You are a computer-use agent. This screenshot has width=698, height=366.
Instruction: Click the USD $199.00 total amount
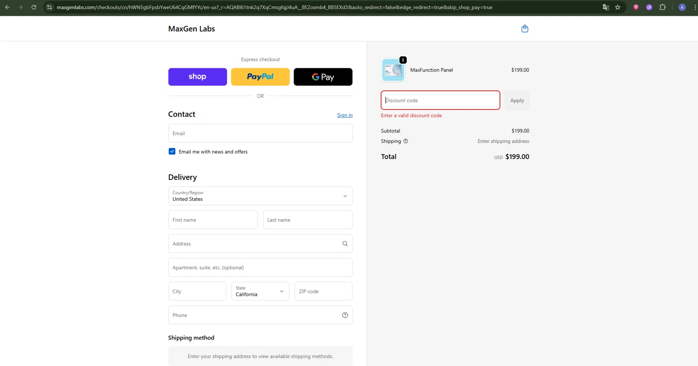(511, 157)
